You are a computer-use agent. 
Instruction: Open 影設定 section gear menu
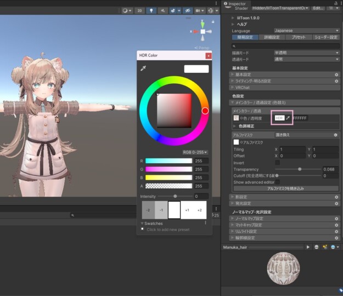pos(336,197)
